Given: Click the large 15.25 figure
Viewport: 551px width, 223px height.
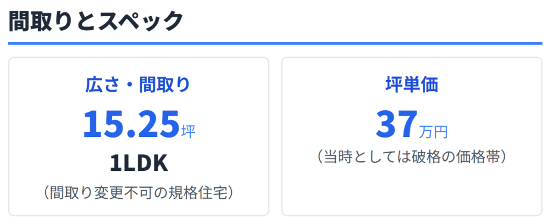Looking at the screenshot, I should [x=130, y=123].
